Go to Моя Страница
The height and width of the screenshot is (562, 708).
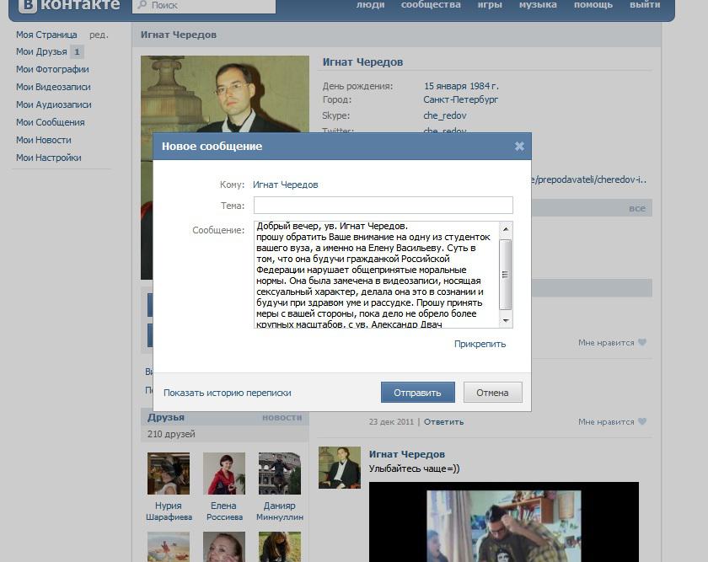click(x=46, y=35)
